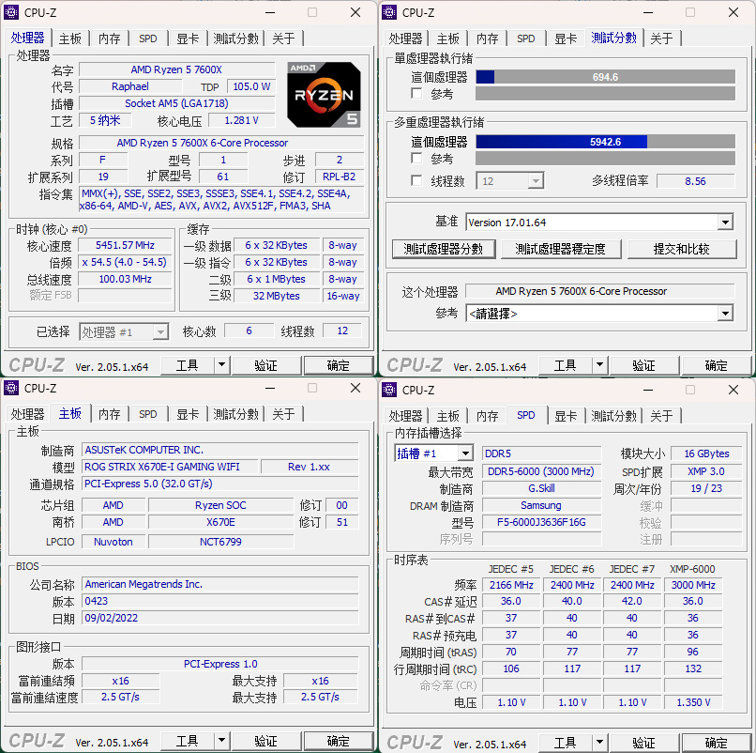Screen dimensions: 756x753
Task: Click 多线程倍率 value 8.56
Action: tap(695, 181)
